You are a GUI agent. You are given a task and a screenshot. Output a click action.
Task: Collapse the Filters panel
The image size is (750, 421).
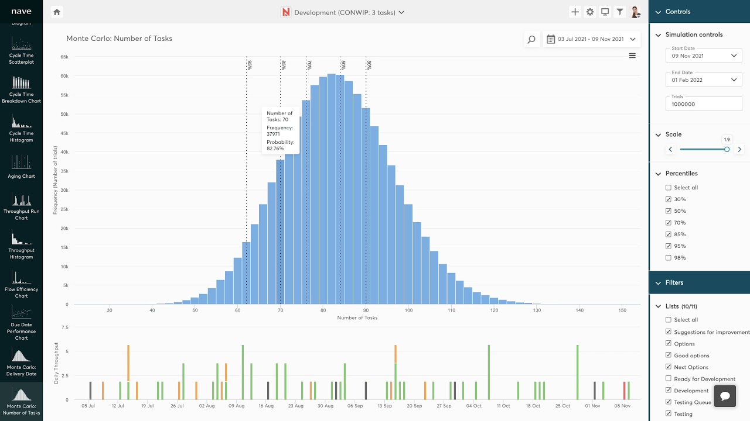[658, 282]
